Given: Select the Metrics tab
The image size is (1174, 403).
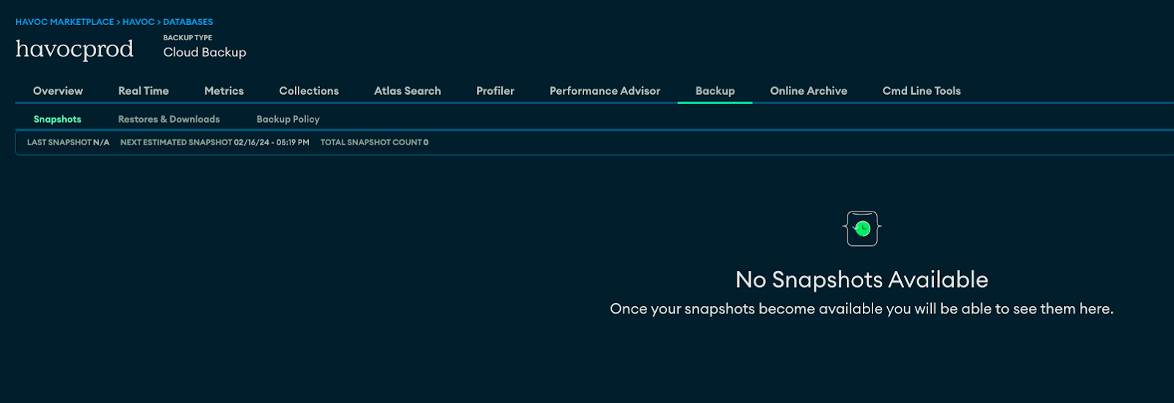Looking at the screenshot, I should (224, 91).
